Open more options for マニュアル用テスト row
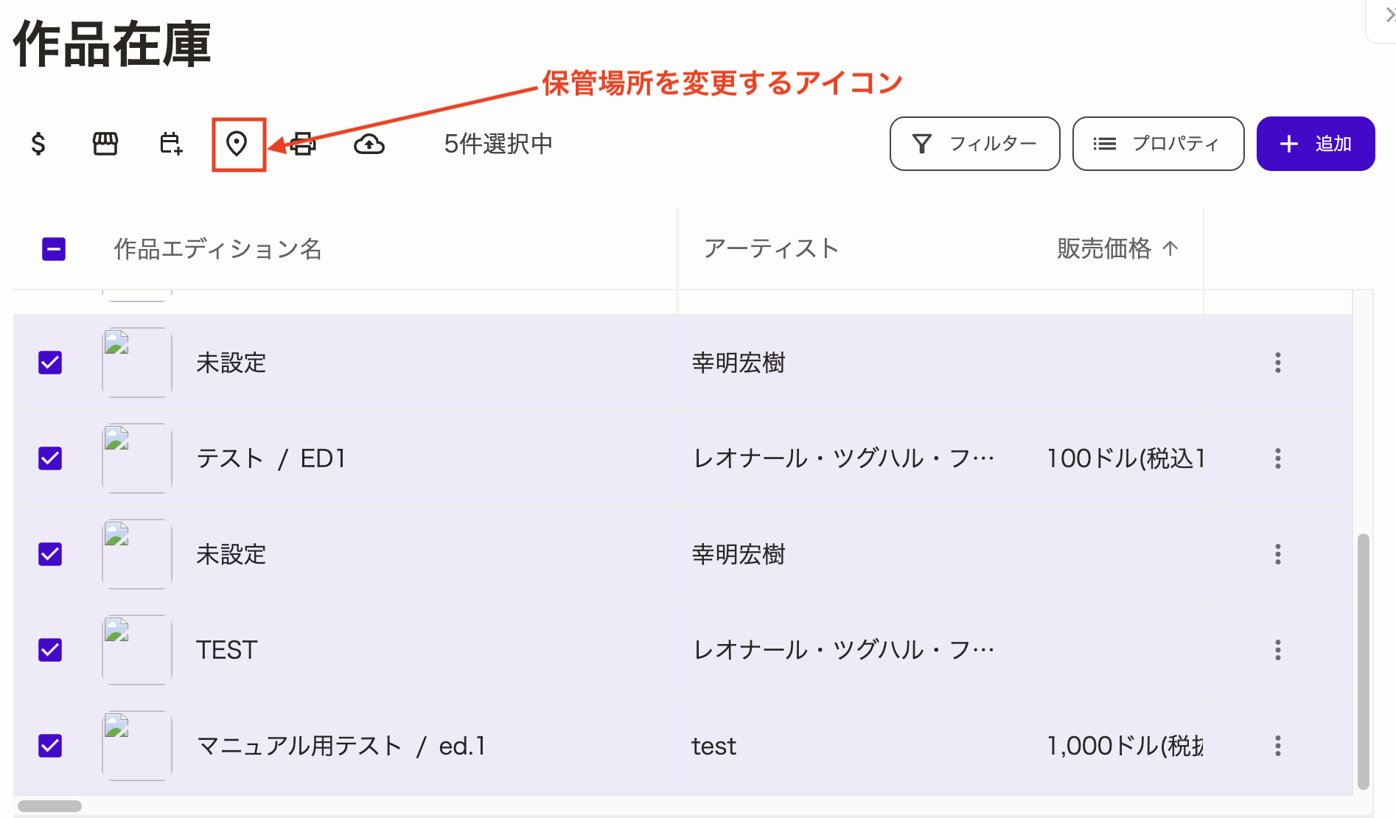 [x=1278, y=746]
